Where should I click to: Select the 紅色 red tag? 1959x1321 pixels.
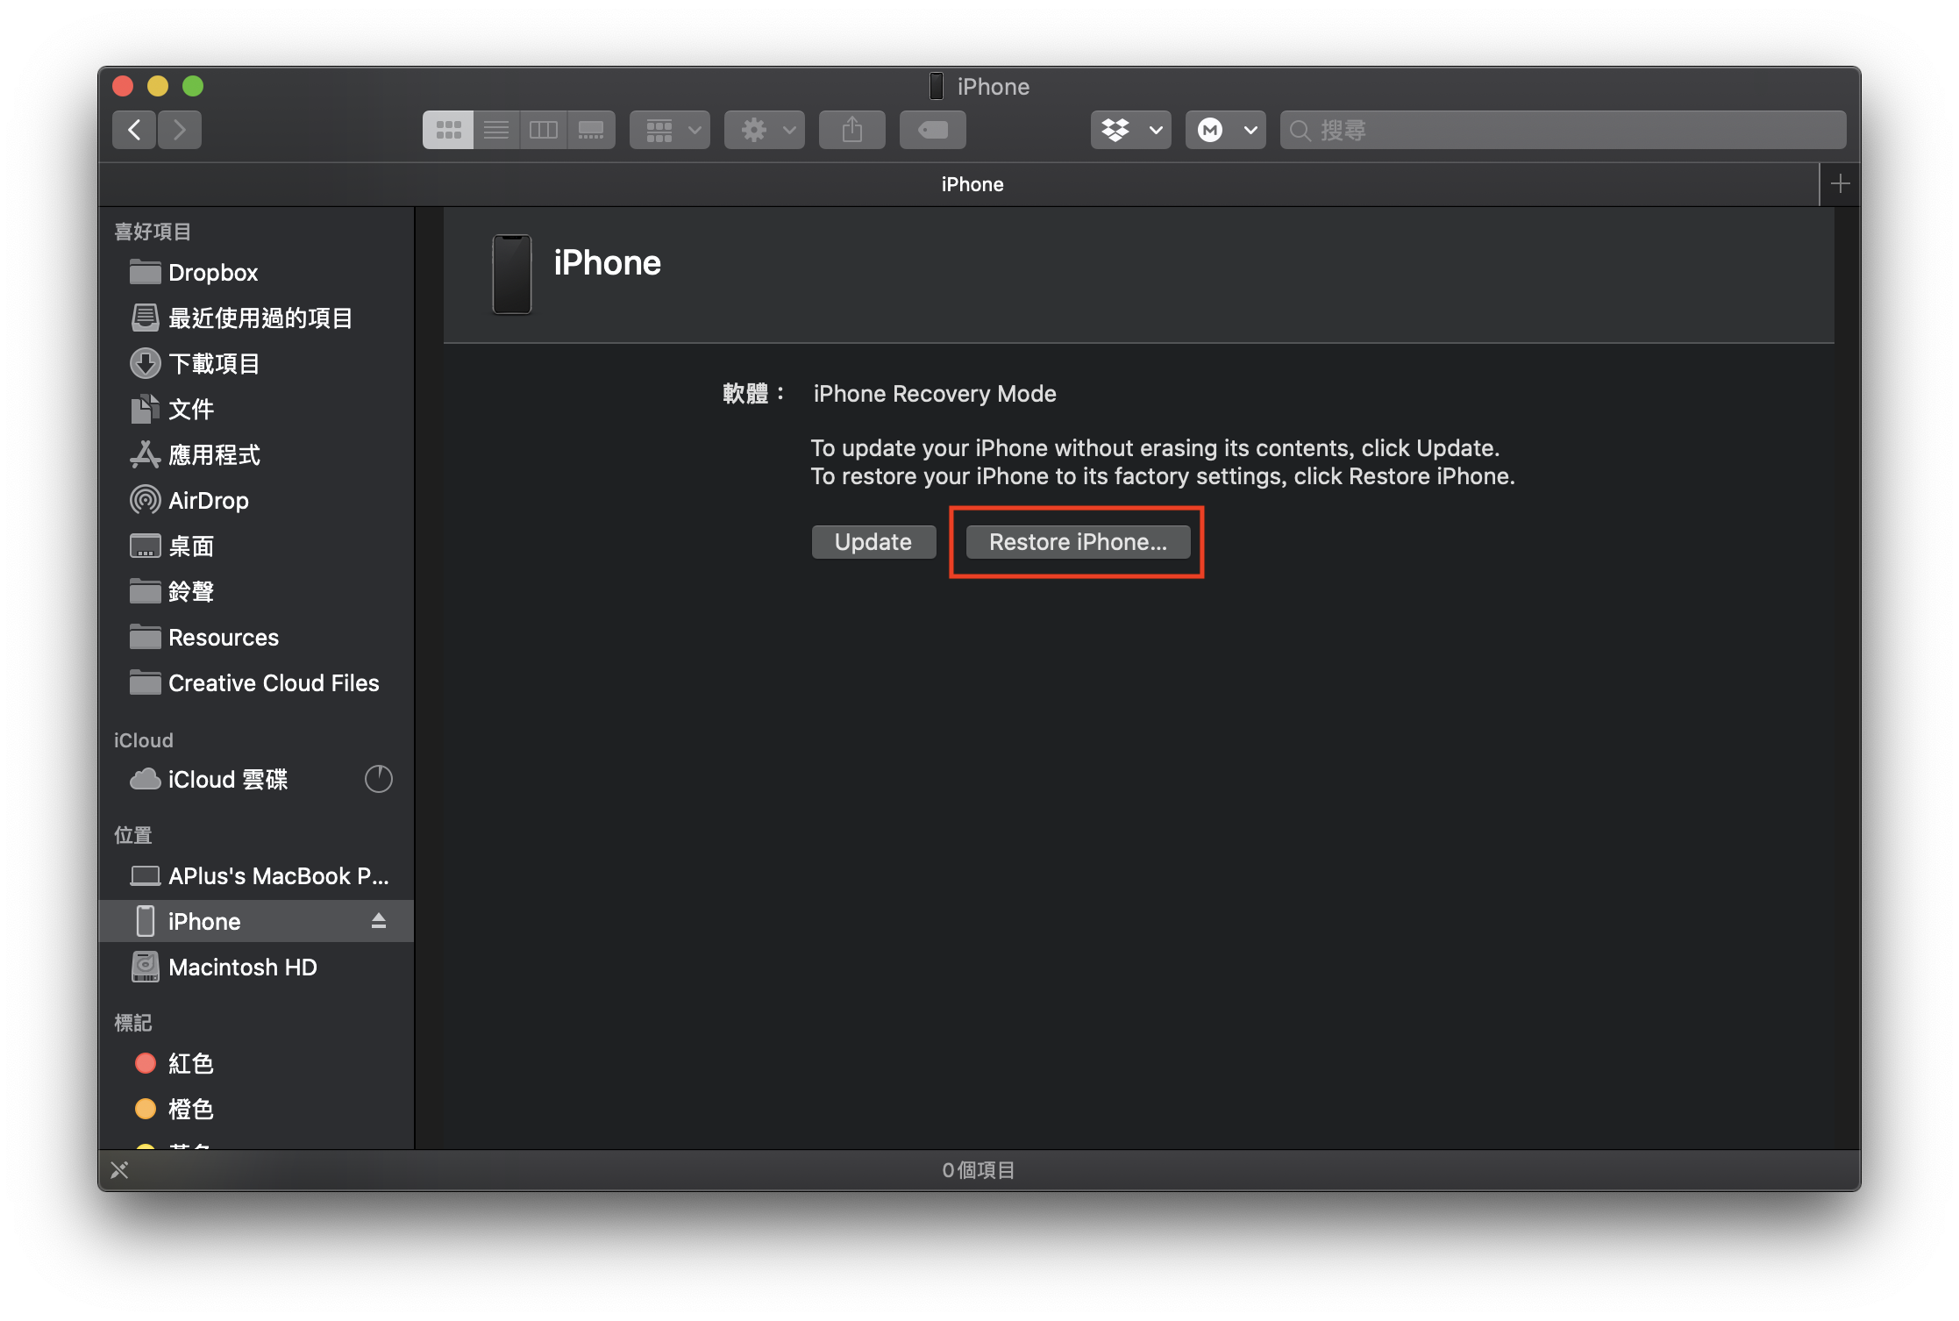[256, 1064]
